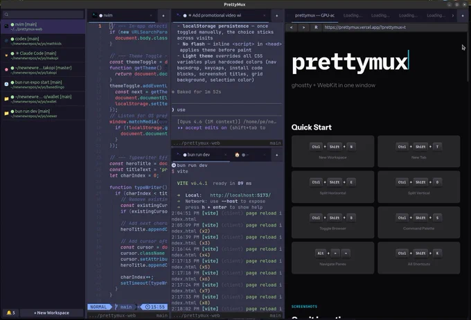Select the nvim tab
The height and width of the screenshot is (320, 471).
122,16
